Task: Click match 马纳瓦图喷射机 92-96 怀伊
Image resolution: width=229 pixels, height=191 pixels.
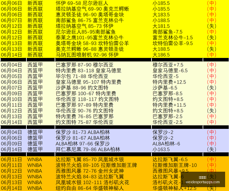Action: tap(87, 55)
